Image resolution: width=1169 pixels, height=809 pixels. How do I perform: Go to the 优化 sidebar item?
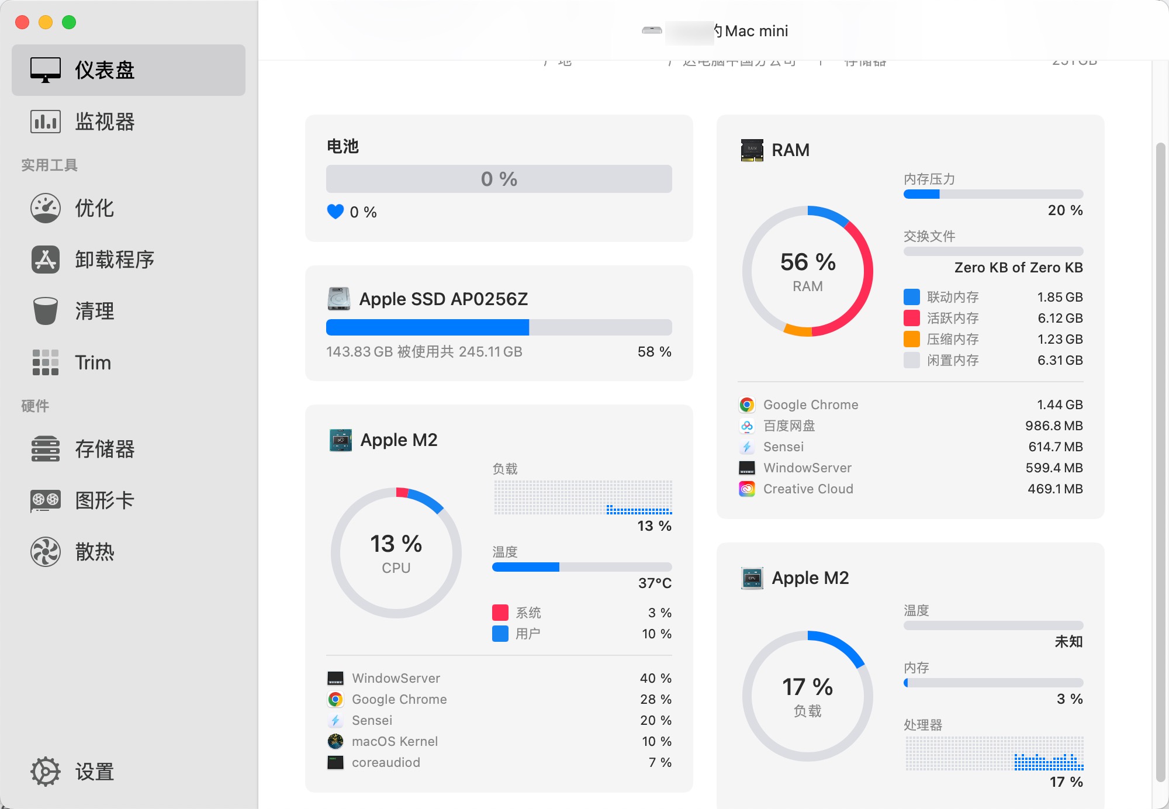(x=129, y=208)
